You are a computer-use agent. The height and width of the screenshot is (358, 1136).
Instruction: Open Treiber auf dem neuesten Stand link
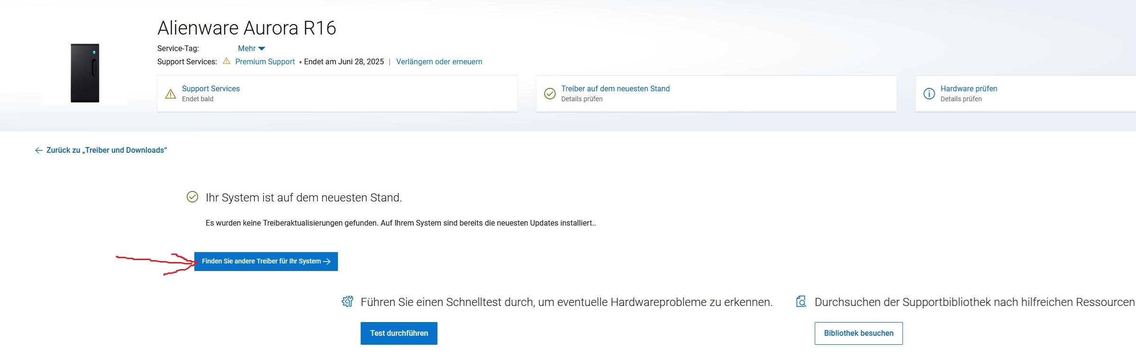click(615, 88)
